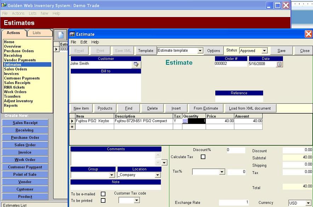Open the Group dropdown
This screenshot has width=313, height=207.
pyautogui.click(x=112, y=175)
